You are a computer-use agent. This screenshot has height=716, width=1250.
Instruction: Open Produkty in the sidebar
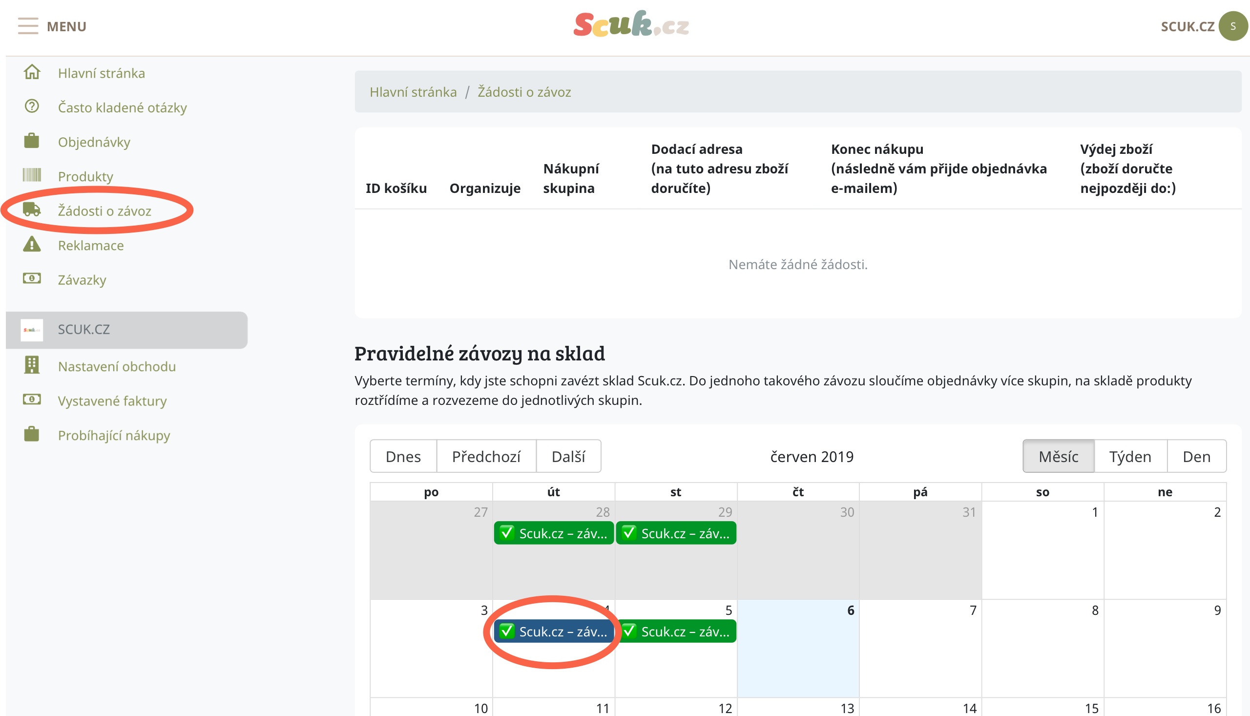(85, 176)
